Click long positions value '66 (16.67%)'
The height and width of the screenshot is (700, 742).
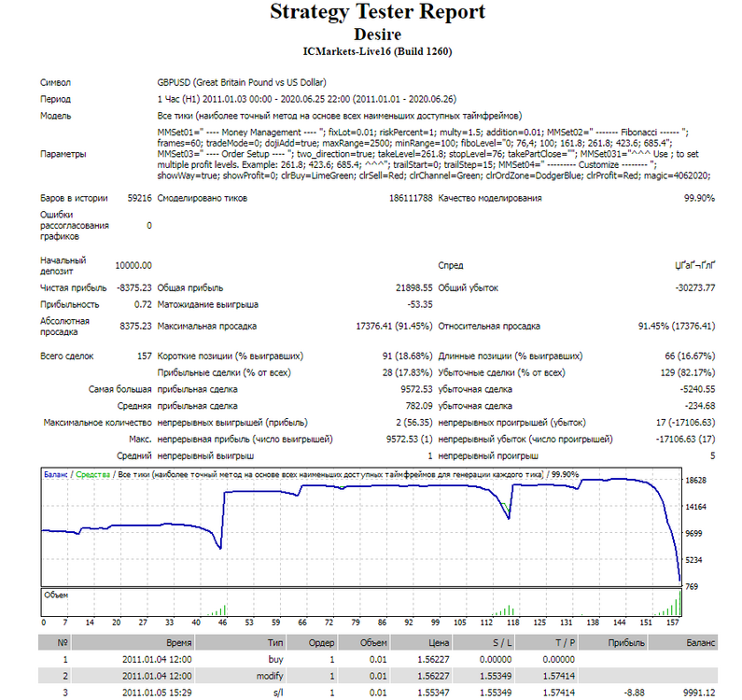coord(690,356)
